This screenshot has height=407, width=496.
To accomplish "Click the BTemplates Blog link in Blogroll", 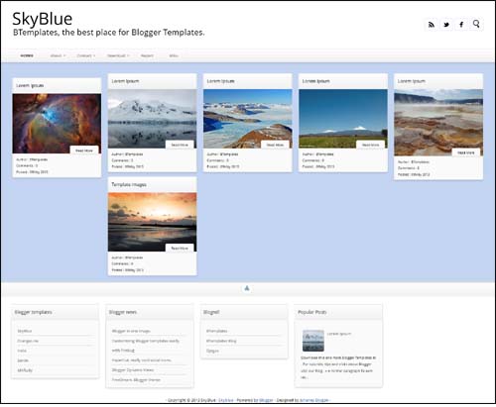I will point(221,341).
